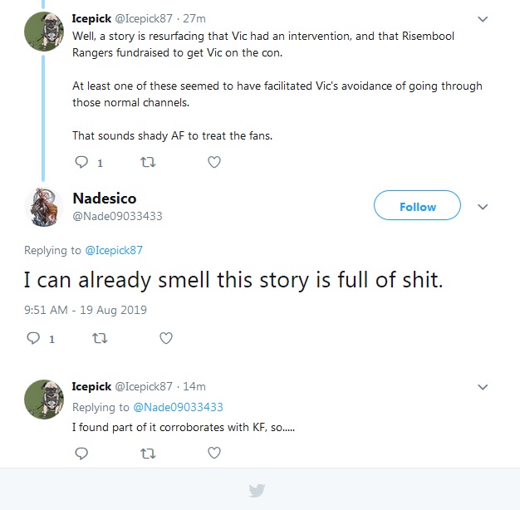Open @Icepick87 link in 'Replying to'

[114, 250]
